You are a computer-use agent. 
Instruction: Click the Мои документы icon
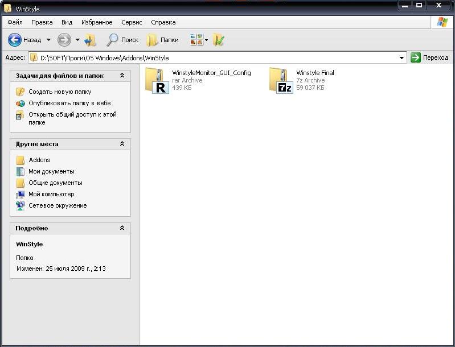(x=21, y=171)
